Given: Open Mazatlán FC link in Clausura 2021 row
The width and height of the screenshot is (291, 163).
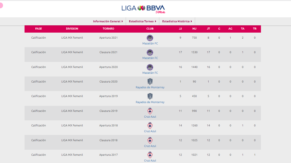Looking at the screenshot, I should (150, 58).
